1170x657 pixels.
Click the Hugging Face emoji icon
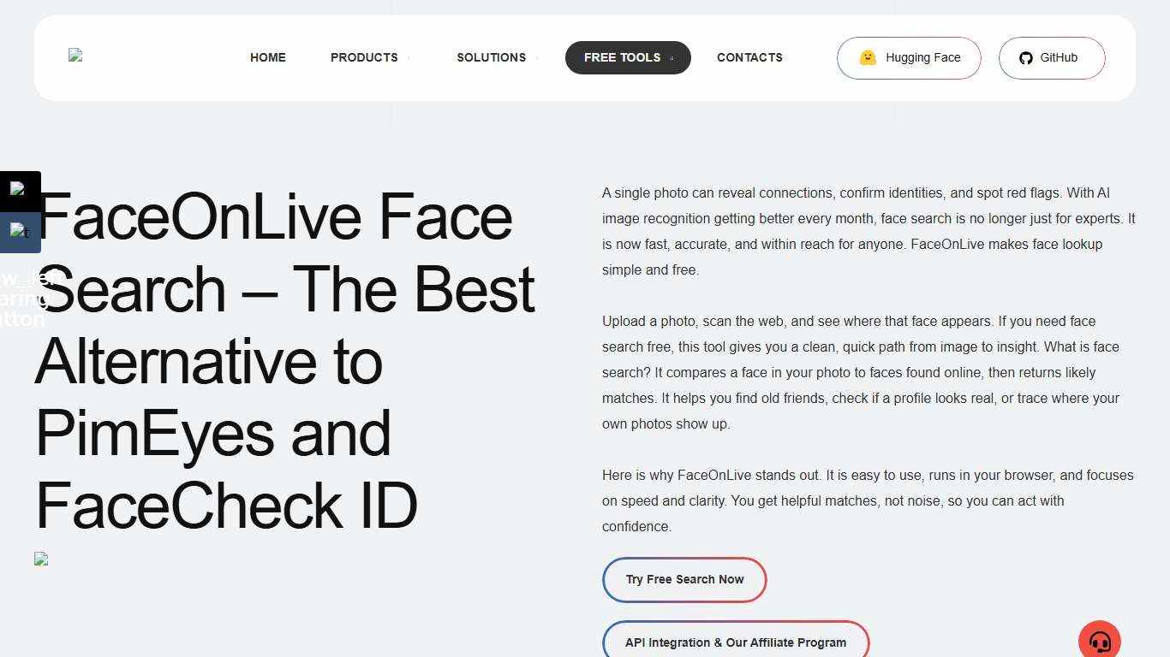point(868,57)
